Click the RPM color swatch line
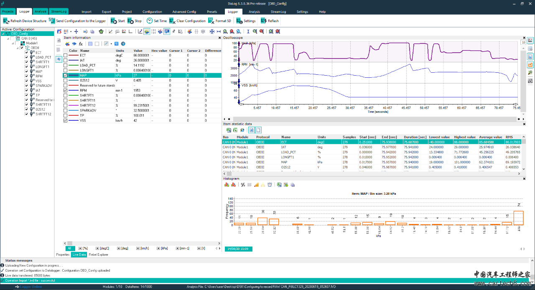The height and width of the screenshot is (290, 535). [74, 90]
